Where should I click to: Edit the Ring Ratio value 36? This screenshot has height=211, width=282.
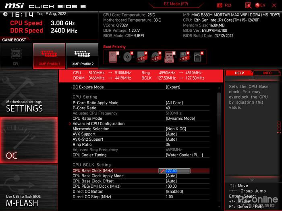[x=168, y=144]
